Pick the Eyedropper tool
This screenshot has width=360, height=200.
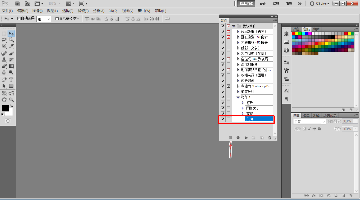[x=11, y=46]
